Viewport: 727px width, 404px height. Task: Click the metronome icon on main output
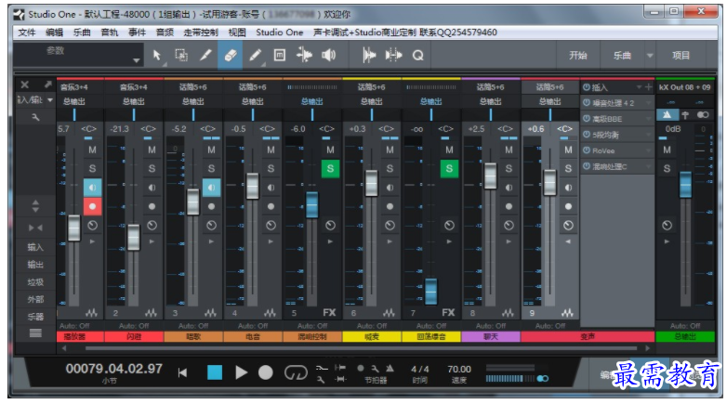pyautogui.click(x=667, y=114)
